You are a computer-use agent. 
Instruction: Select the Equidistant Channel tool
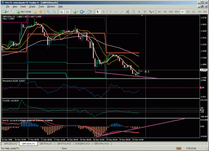[x=127, y=12]
